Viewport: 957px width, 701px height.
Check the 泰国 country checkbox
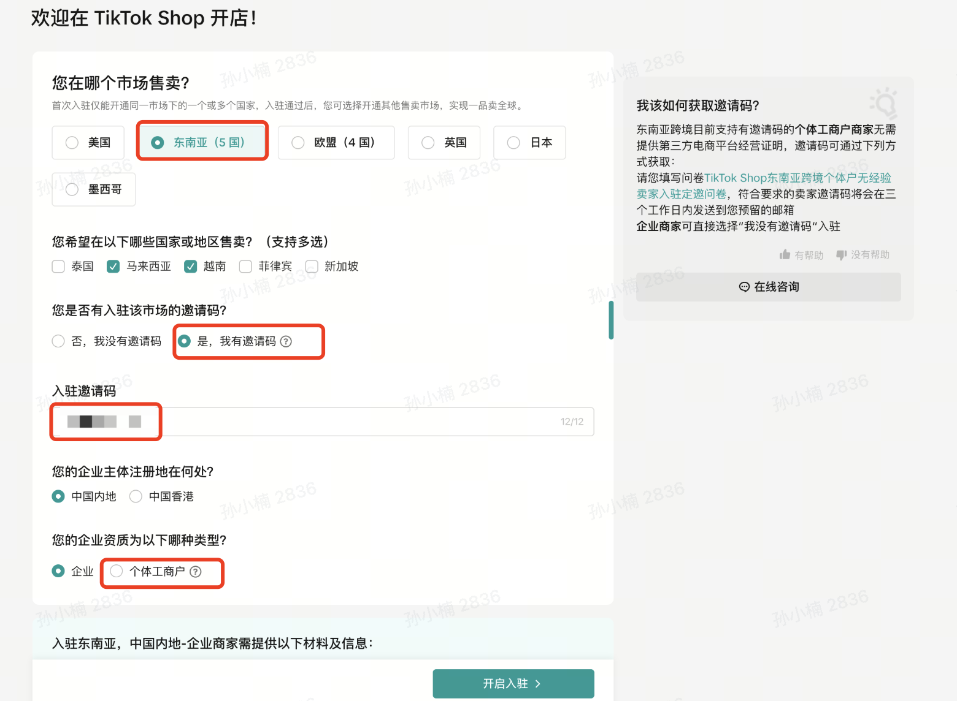click(x=58, y=267)
